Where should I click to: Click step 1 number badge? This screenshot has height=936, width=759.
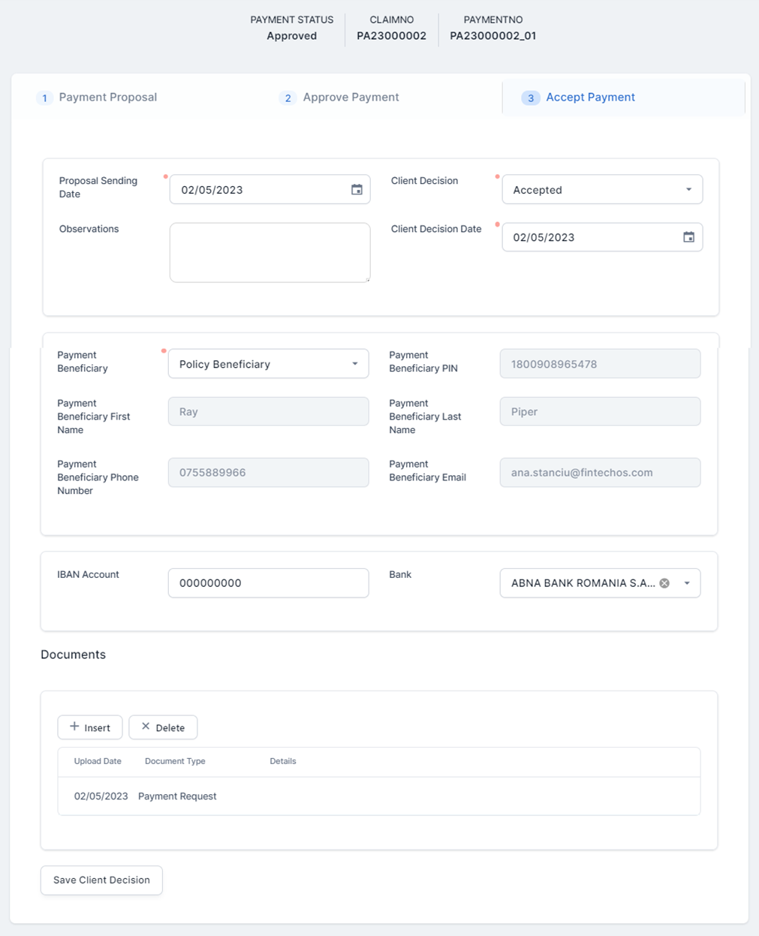click(x=44, y=98)
